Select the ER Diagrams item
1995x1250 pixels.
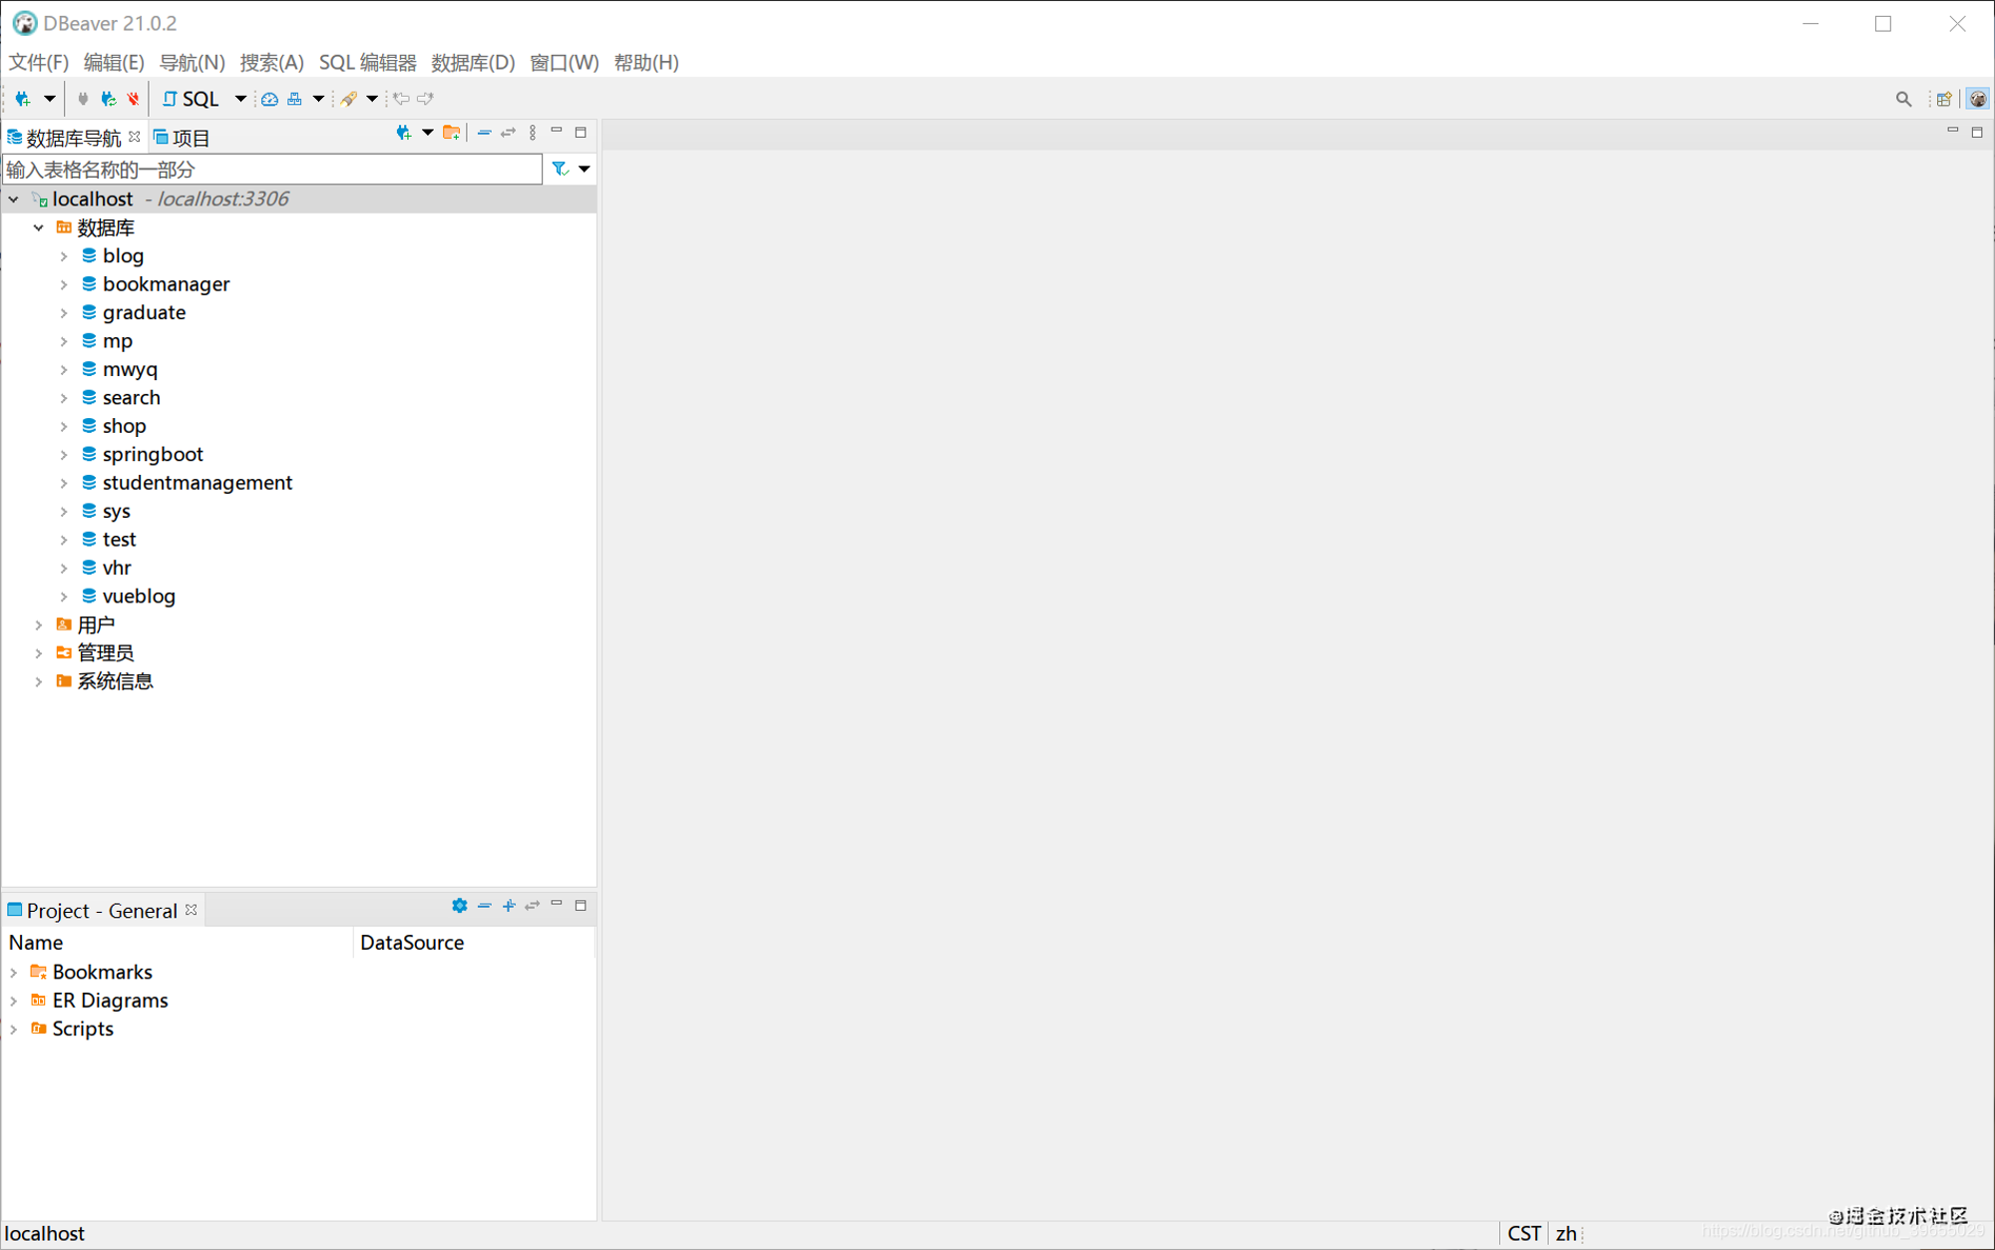coord(110,1001)
